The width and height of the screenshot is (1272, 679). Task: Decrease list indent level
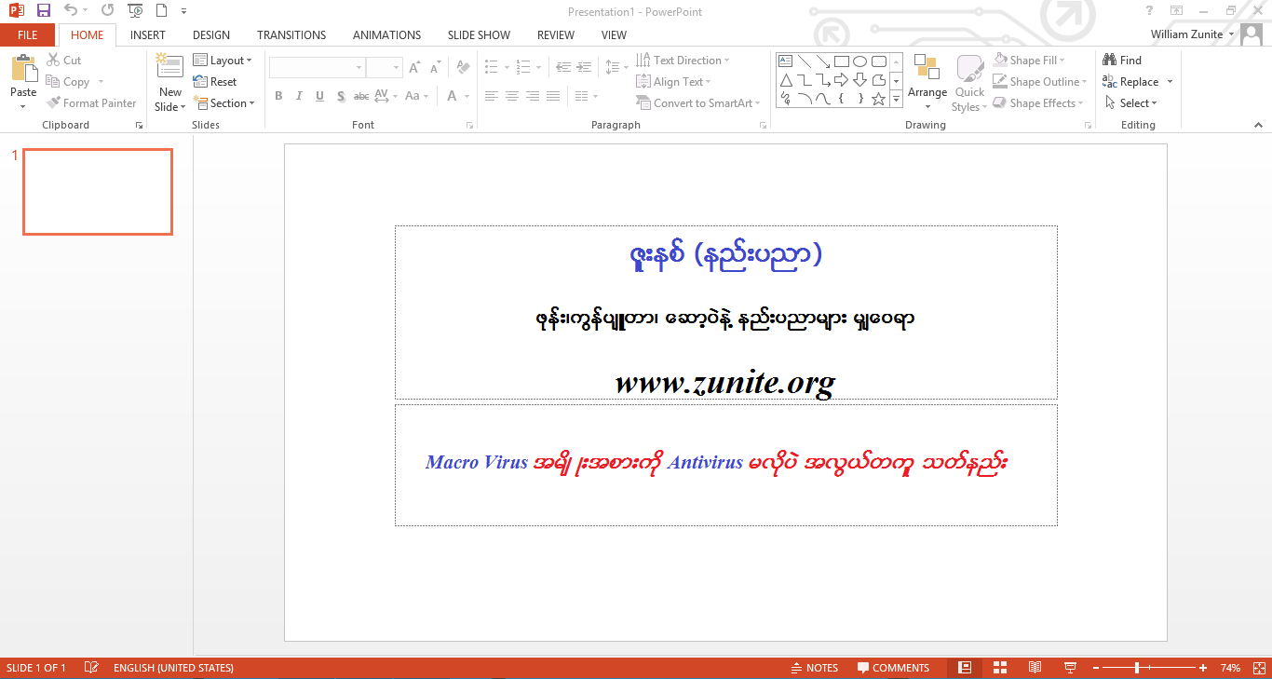tap(562, 68)
